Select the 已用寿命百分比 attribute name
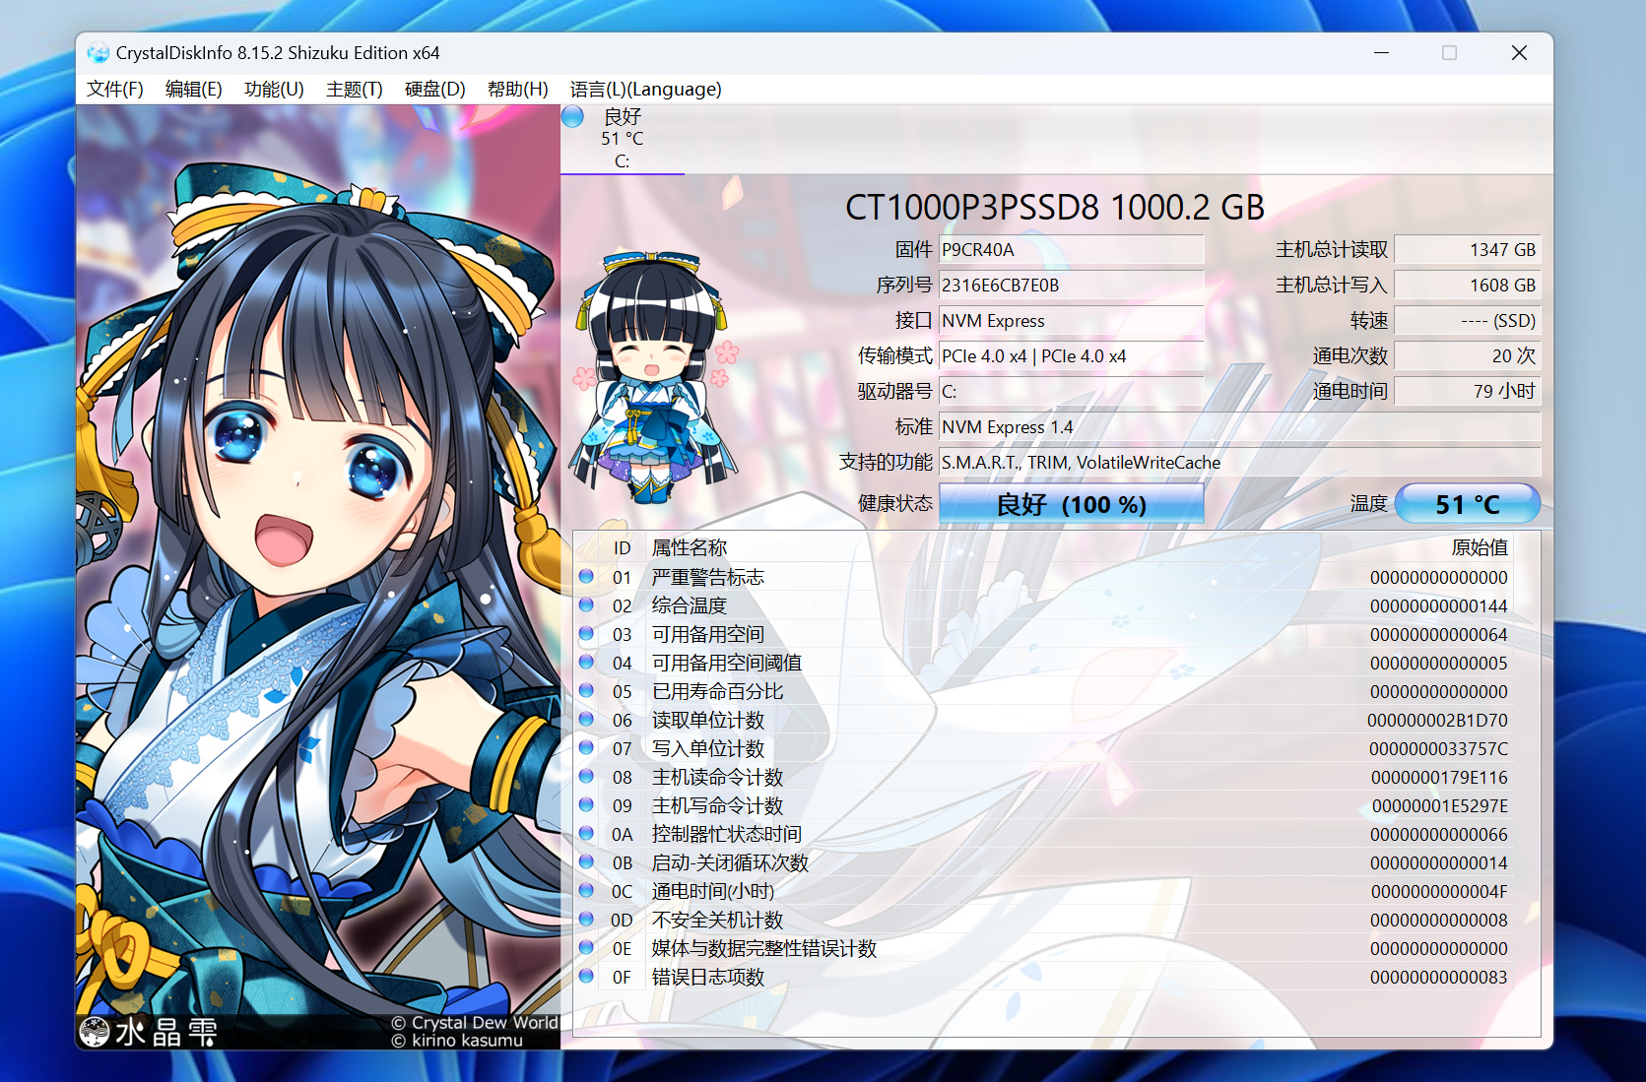 (718, 691)
